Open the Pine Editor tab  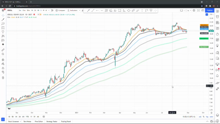click(x=39, y=122)
